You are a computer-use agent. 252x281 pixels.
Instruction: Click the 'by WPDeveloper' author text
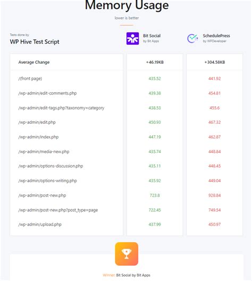[x=214, y=41]
